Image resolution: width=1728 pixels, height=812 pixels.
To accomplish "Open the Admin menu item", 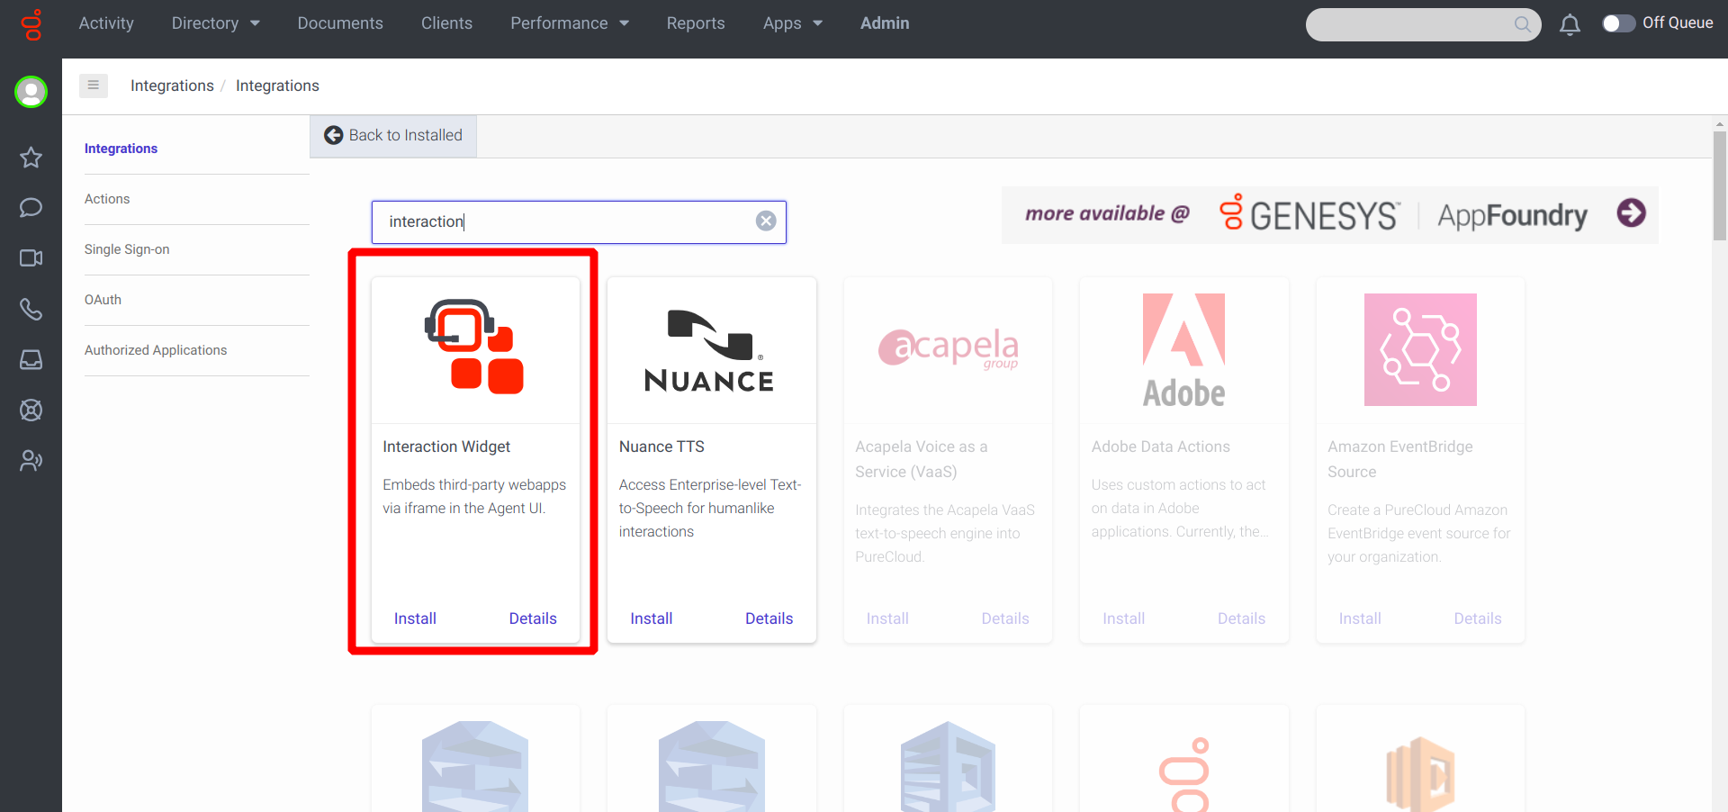I will point(885,23).
